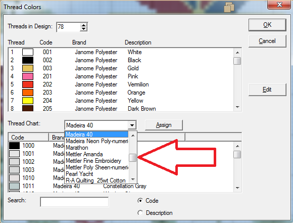Click the Search text field
This screenshot has width=293, height=223.
74,202
